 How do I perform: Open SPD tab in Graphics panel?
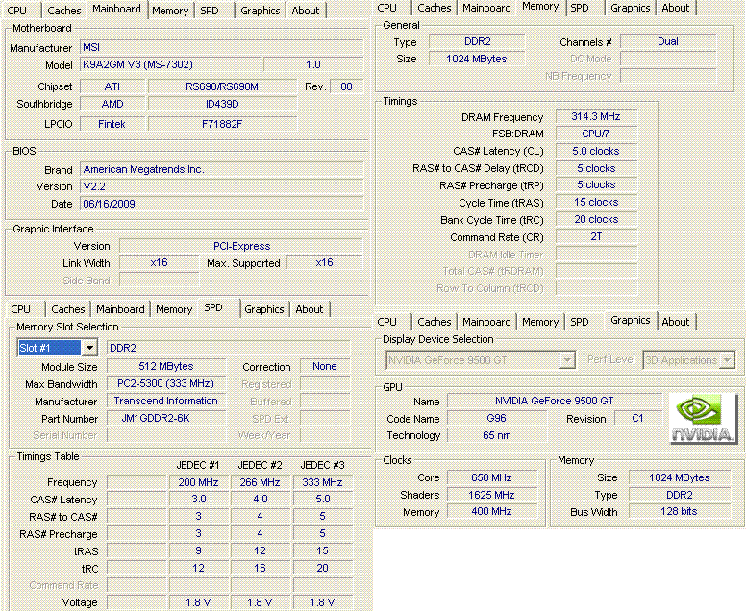(580, 322)
